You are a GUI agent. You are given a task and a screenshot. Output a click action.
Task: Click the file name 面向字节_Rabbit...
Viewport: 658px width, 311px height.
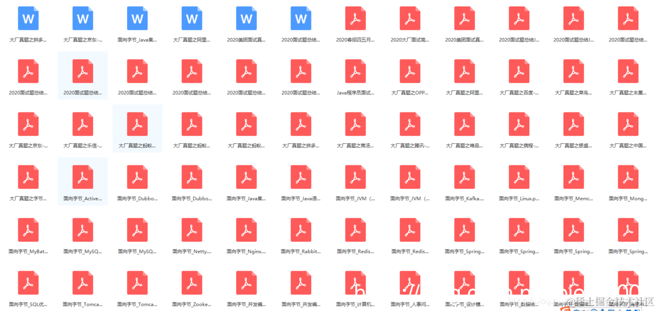(301, 251)
